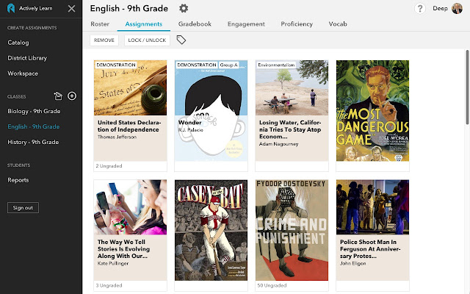Click the Actively Learn logo icon
This screenshot has height=294, width=470.
click(x=11, y=8)
